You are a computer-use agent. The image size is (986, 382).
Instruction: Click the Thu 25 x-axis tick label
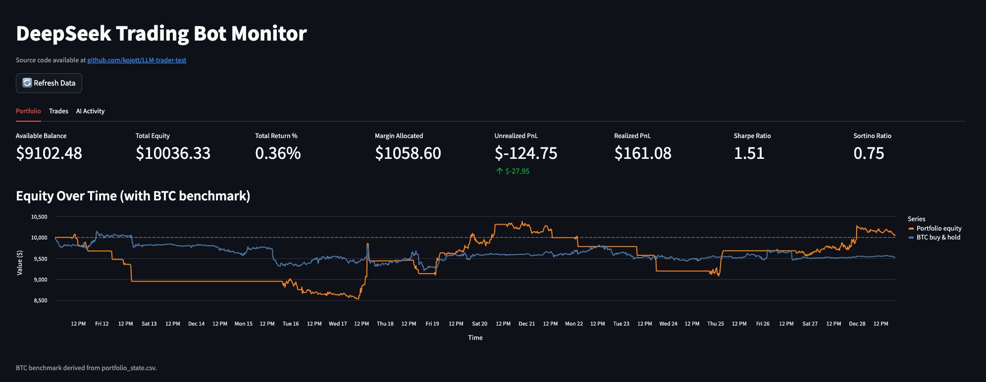click(716, 324)
